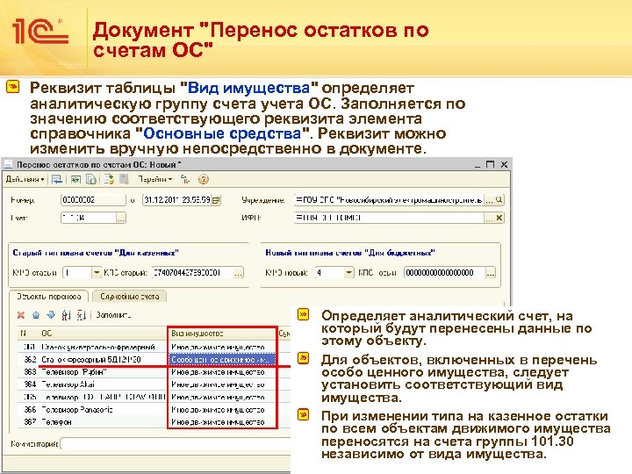Open the ellipsis selector of Учреждение field

[x=489, y=200]
